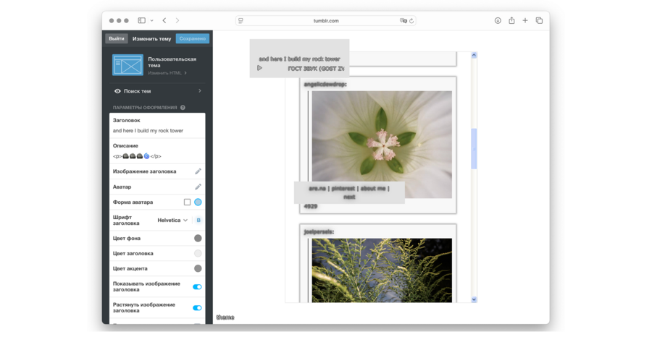Reload the page via address bar icon
652x342 pixels.
pos(412,21)
